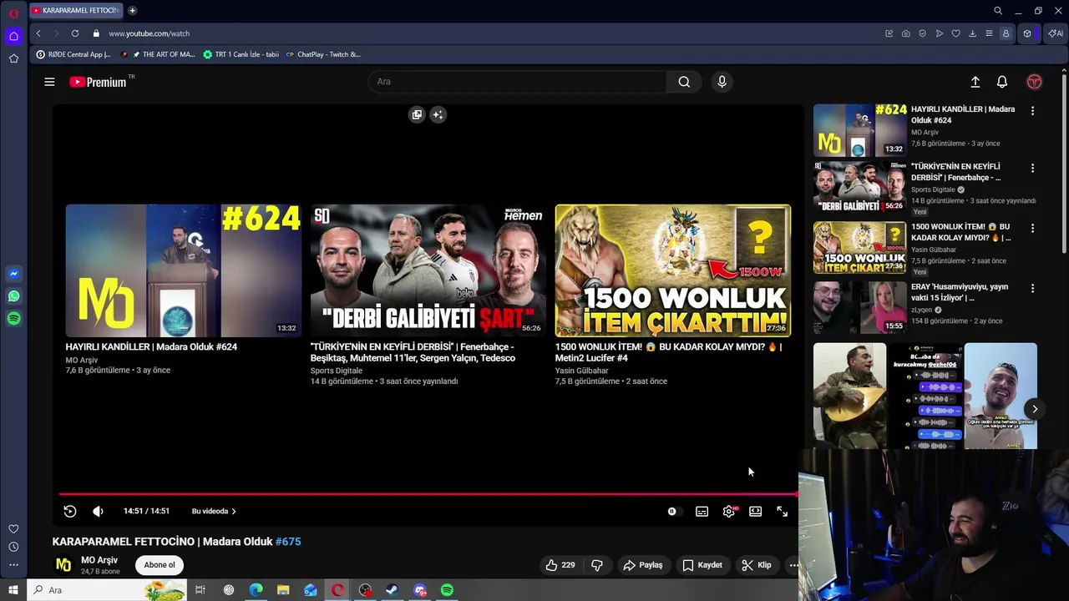This screenshot has height=601, width=1069.
Task: Open the RØDE Central App bookmark
Action: 73,54
